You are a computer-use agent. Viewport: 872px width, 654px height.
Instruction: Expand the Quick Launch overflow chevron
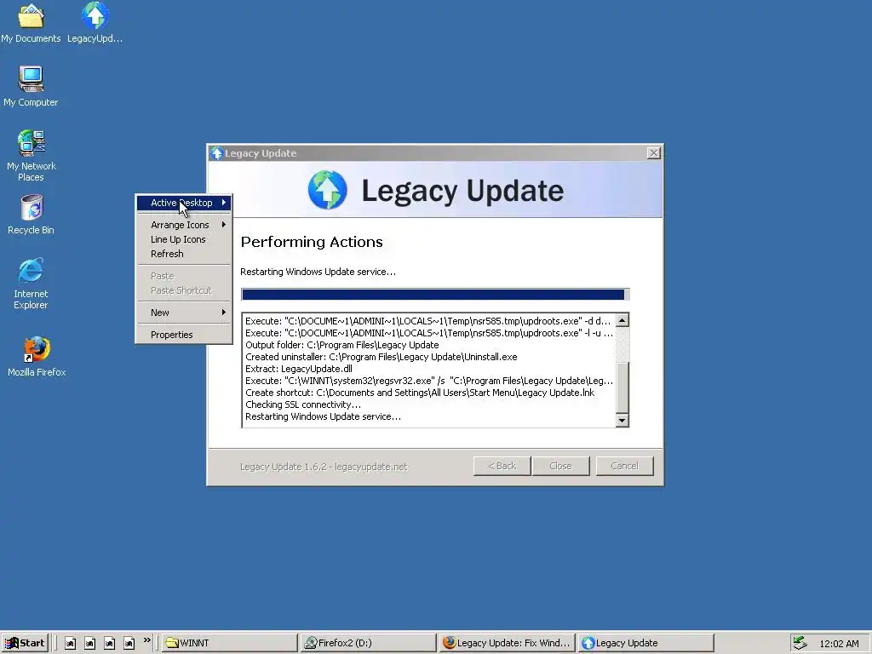pos(146,640)
